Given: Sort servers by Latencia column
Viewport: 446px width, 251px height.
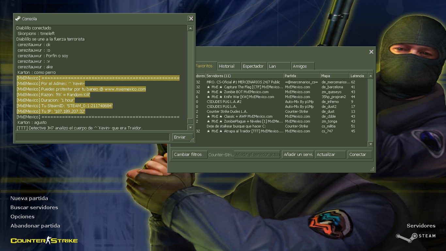Looking at the screenshot, I should (x=358, y=76).
